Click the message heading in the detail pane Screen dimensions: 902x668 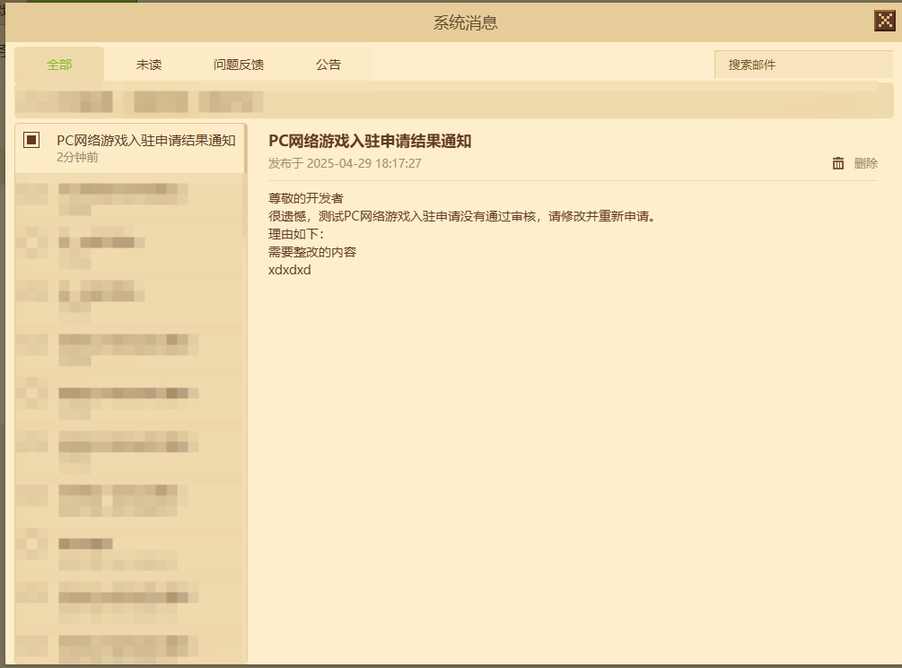pyautogui.click(x=370, y=141)
